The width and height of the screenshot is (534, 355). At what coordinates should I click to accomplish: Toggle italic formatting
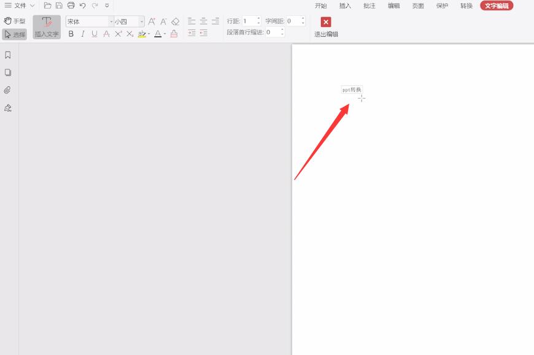tap(83, 34)
